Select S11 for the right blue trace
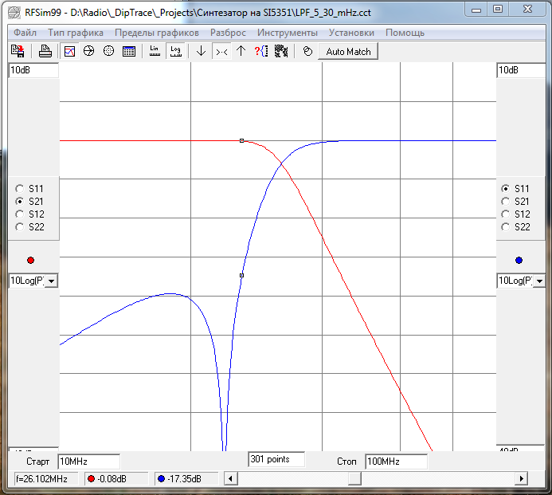The width and height of the screenshot is (552, 495). tap(506, 189)
